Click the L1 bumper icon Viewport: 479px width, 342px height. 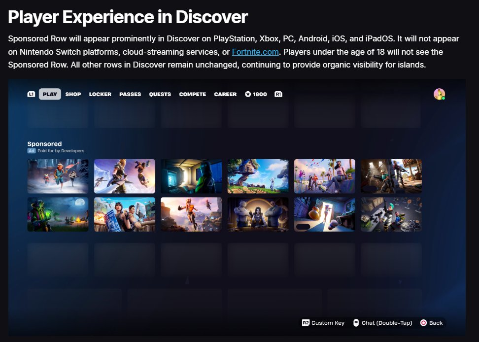[x=31, y=94]
